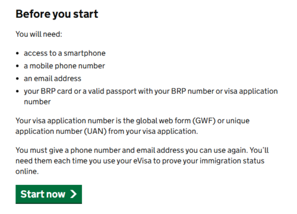Viewport: 297px width, 214px height.
Task: Click the BRP card or valid passport item
Action: click(x=151, y=97)
